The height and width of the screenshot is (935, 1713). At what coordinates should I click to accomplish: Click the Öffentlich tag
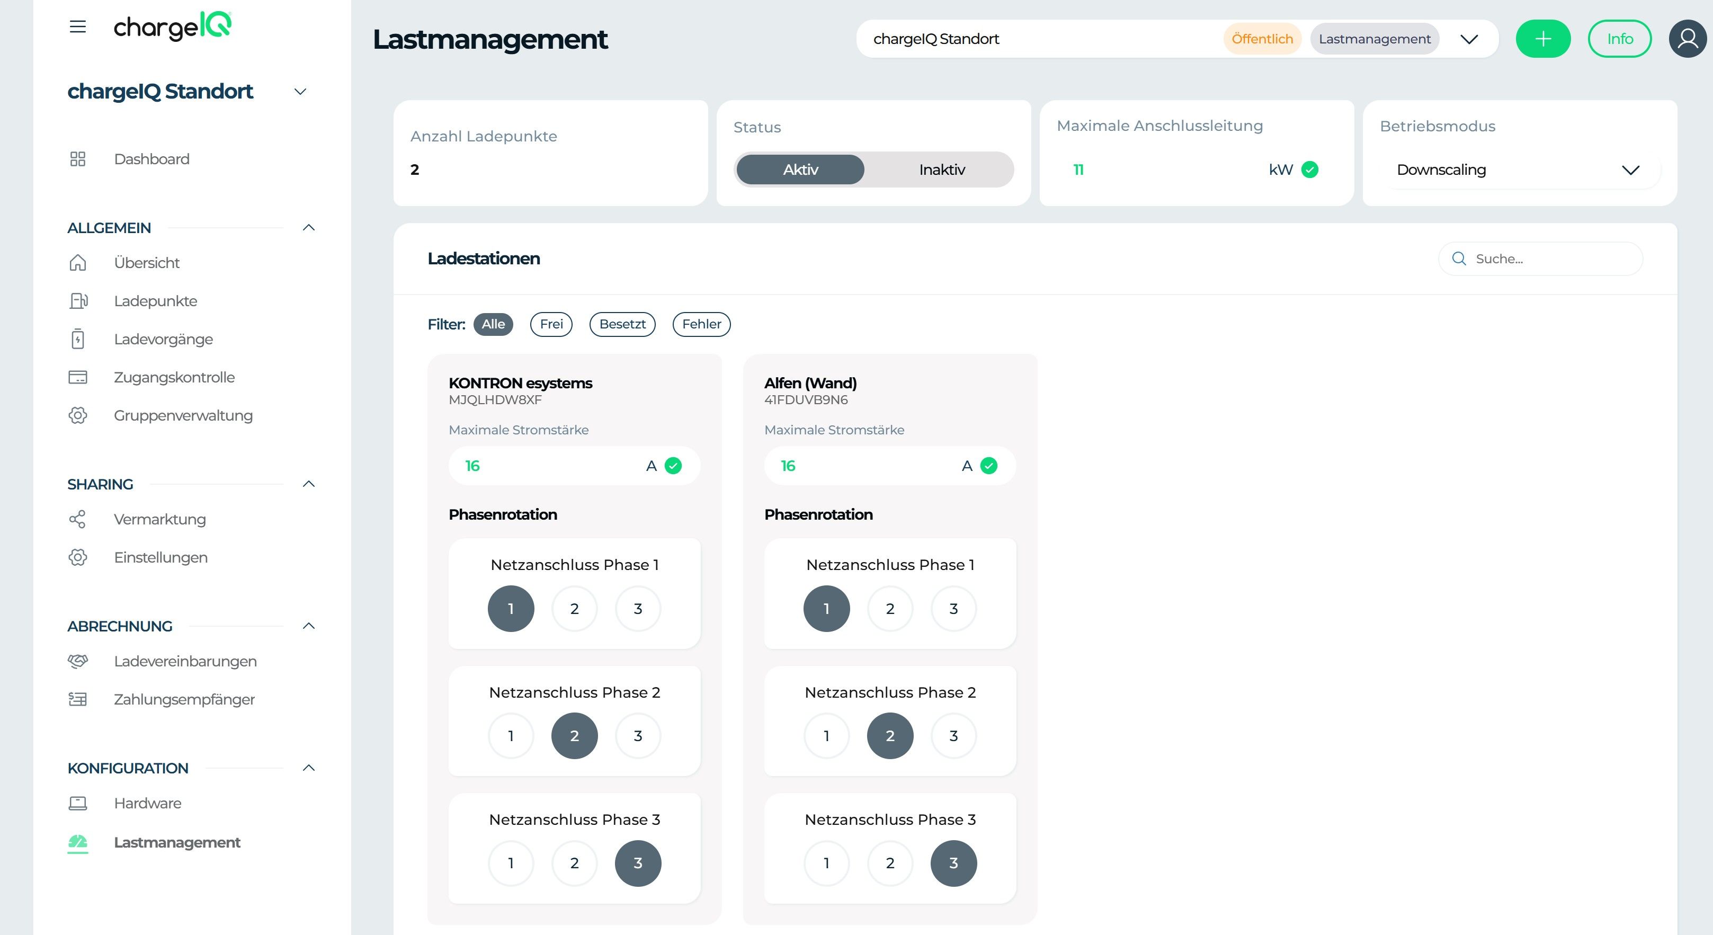[1262, 39]
